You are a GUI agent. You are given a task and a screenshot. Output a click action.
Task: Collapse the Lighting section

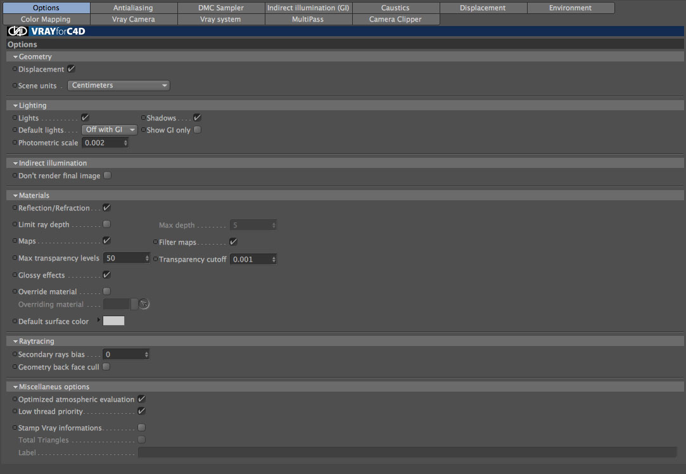(16, 105)
